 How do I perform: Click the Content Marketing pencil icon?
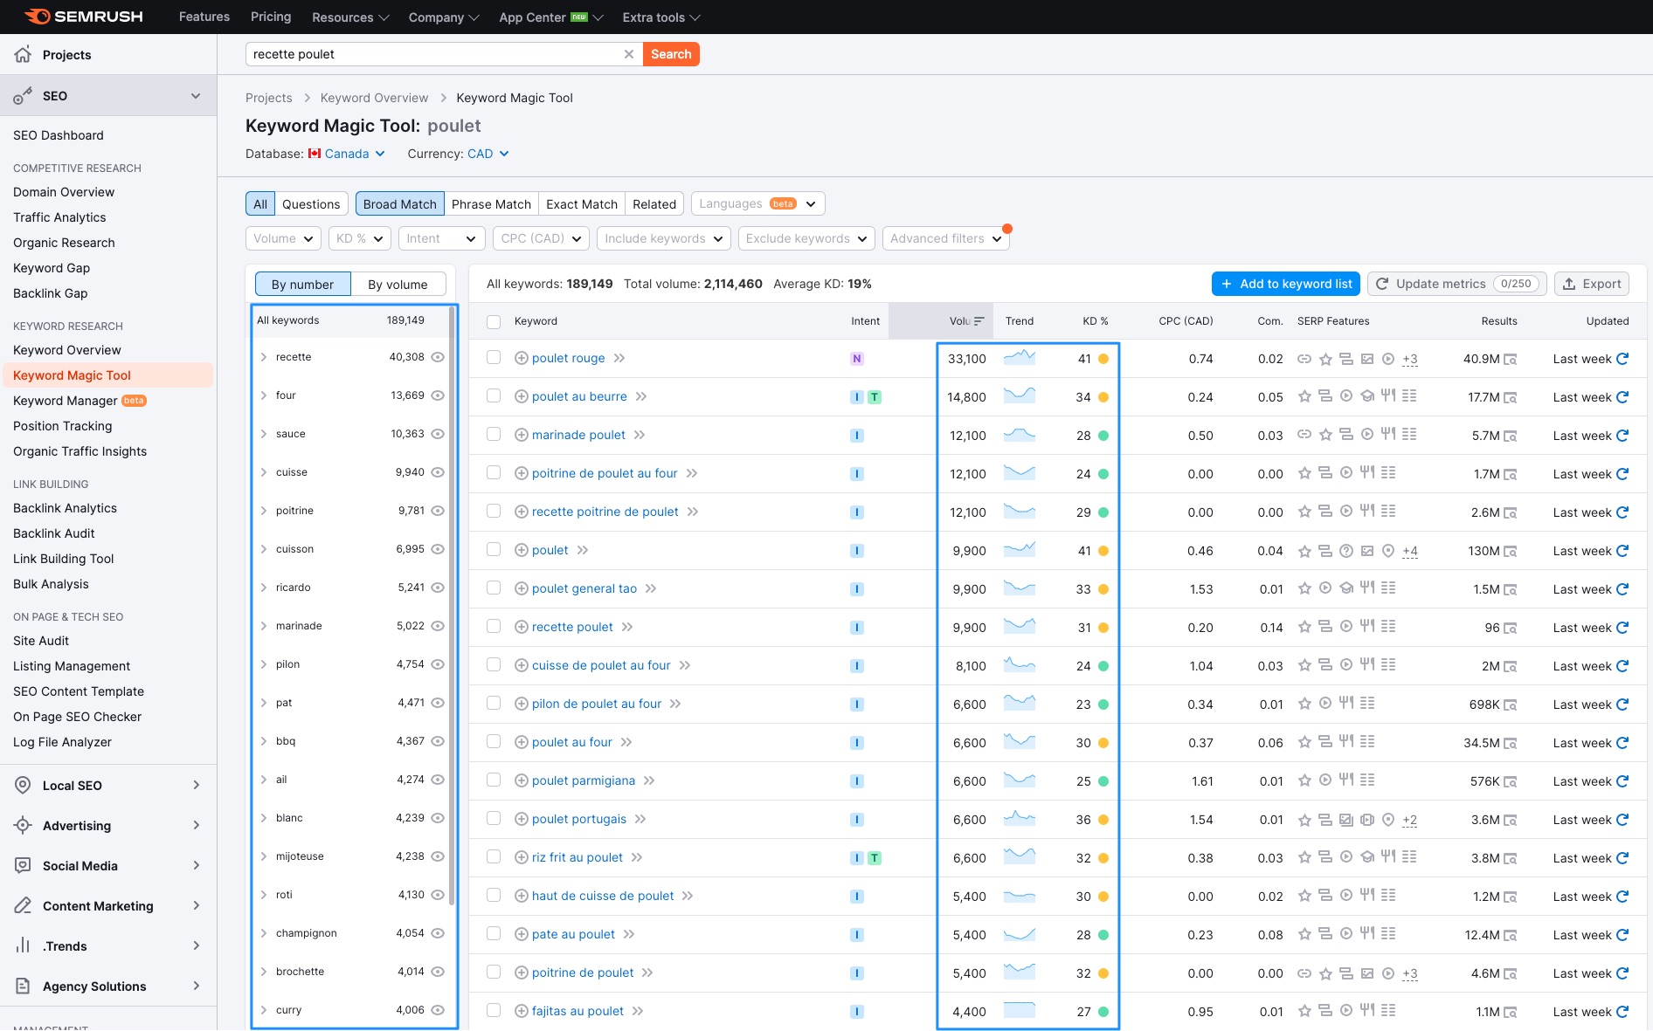[23, 905]
